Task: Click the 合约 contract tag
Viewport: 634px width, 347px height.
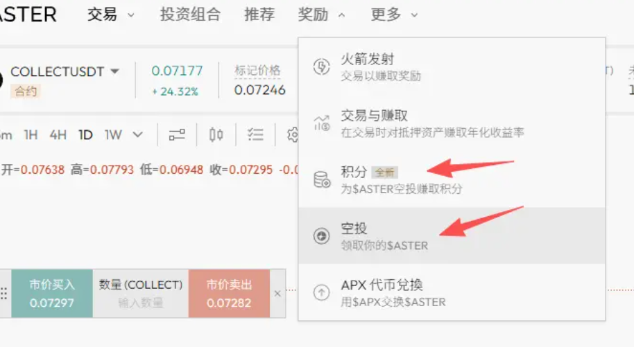Action: (26, 91)
